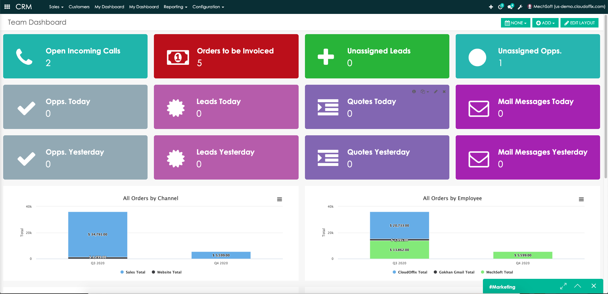
Task: Click the Opps. Yesterday card title
Action: tap(75, 152)
